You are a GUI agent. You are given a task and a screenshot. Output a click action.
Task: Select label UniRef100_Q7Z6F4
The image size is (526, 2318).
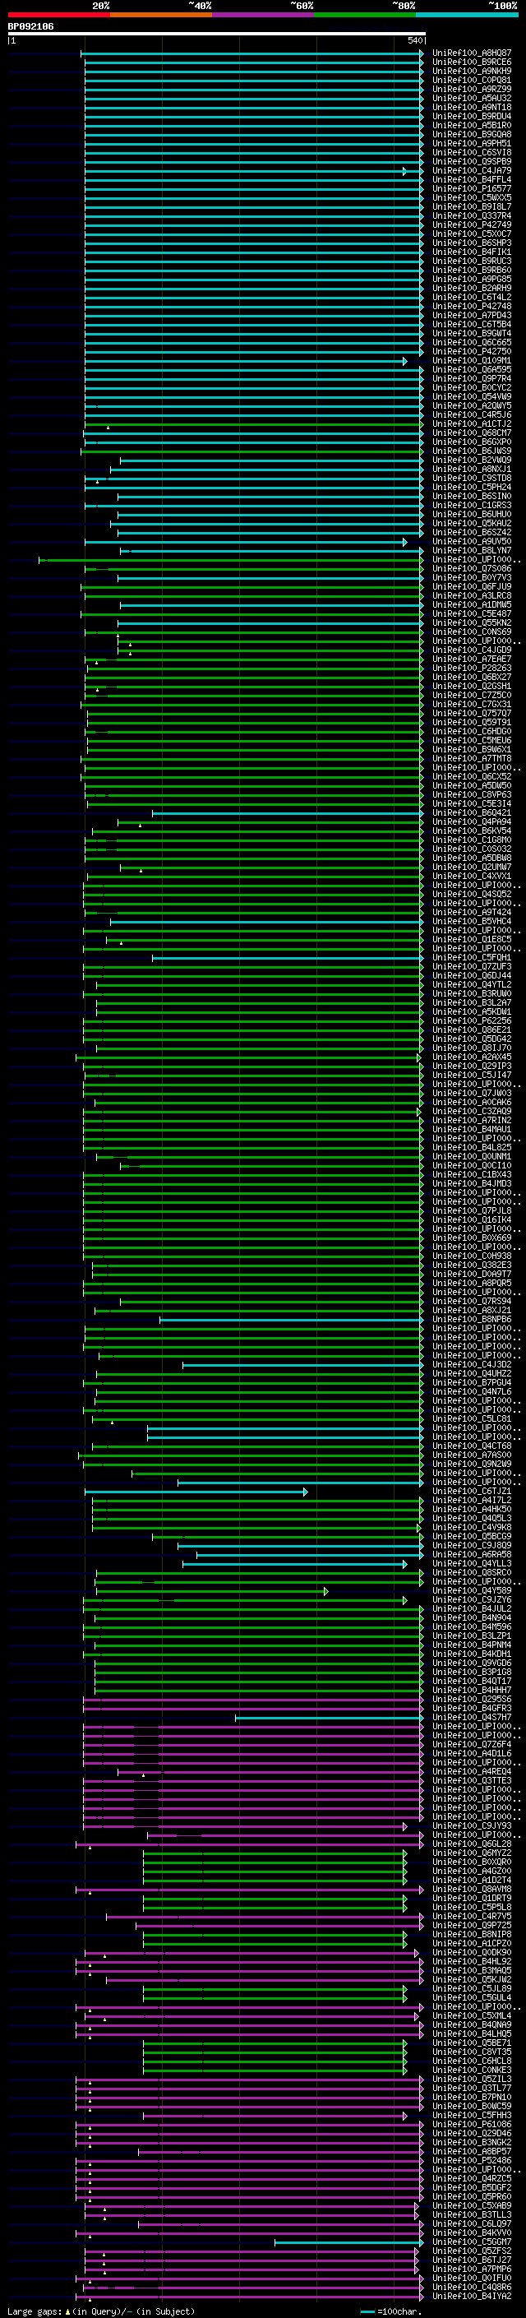click(472, 1744)
